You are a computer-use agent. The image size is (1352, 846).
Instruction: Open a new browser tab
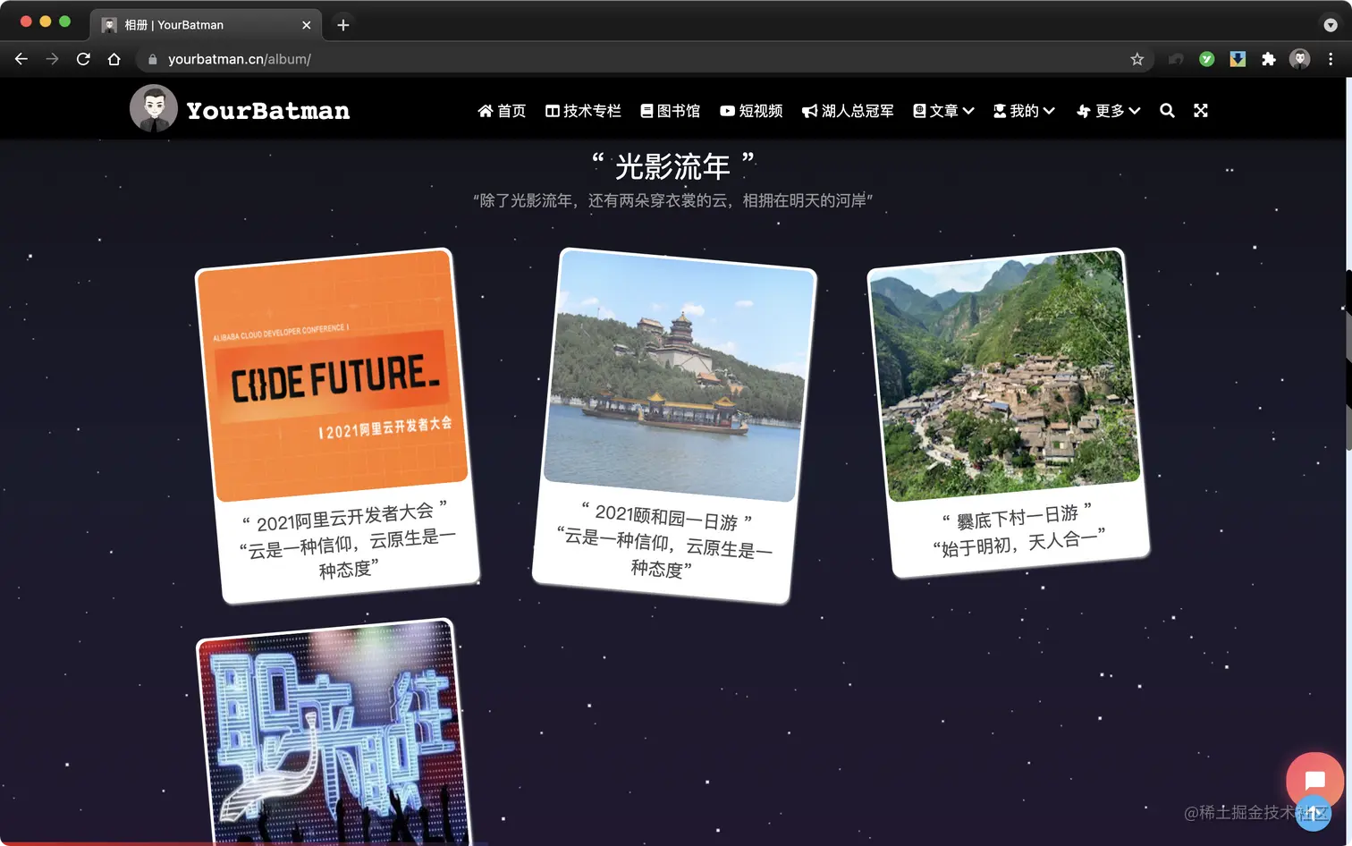tap(343, 25)
